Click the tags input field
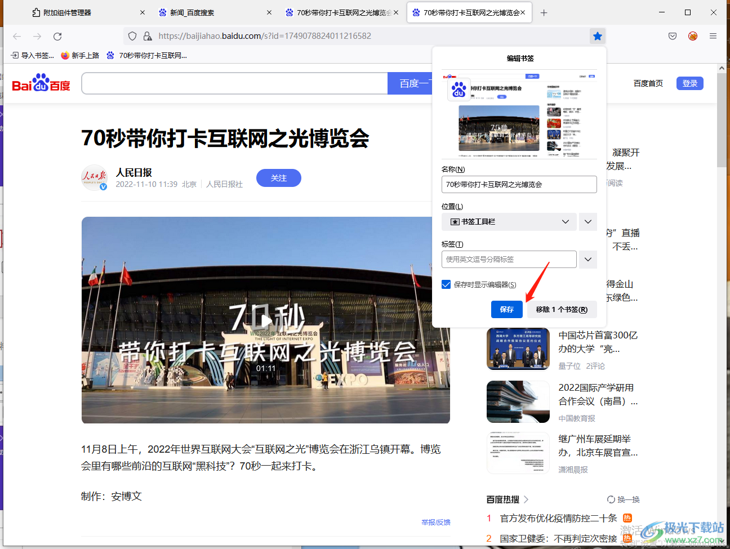Screen dimensions: 730x549 pyautogui.click(x=509, y=260)
